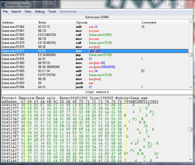Open the Search menu
Image resolution: width=195 pixels, height=165 pixels.
click(x=16, y=12)
